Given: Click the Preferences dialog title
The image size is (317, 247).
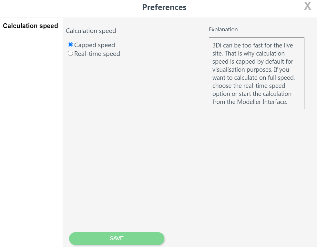Looking at the screenshot, I should (164, 7).
